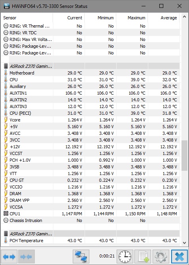Click the lightning icon beside CPU GT

(x=6, y=180)
